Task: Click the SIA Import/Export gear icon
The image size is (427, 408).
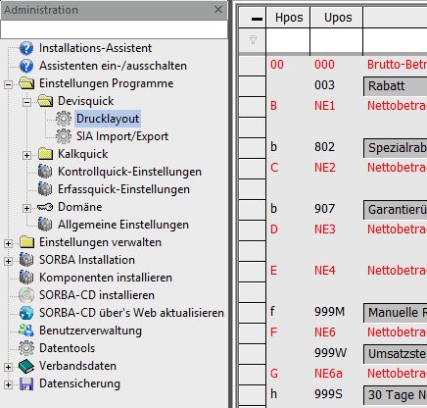Action: point(64,136)
